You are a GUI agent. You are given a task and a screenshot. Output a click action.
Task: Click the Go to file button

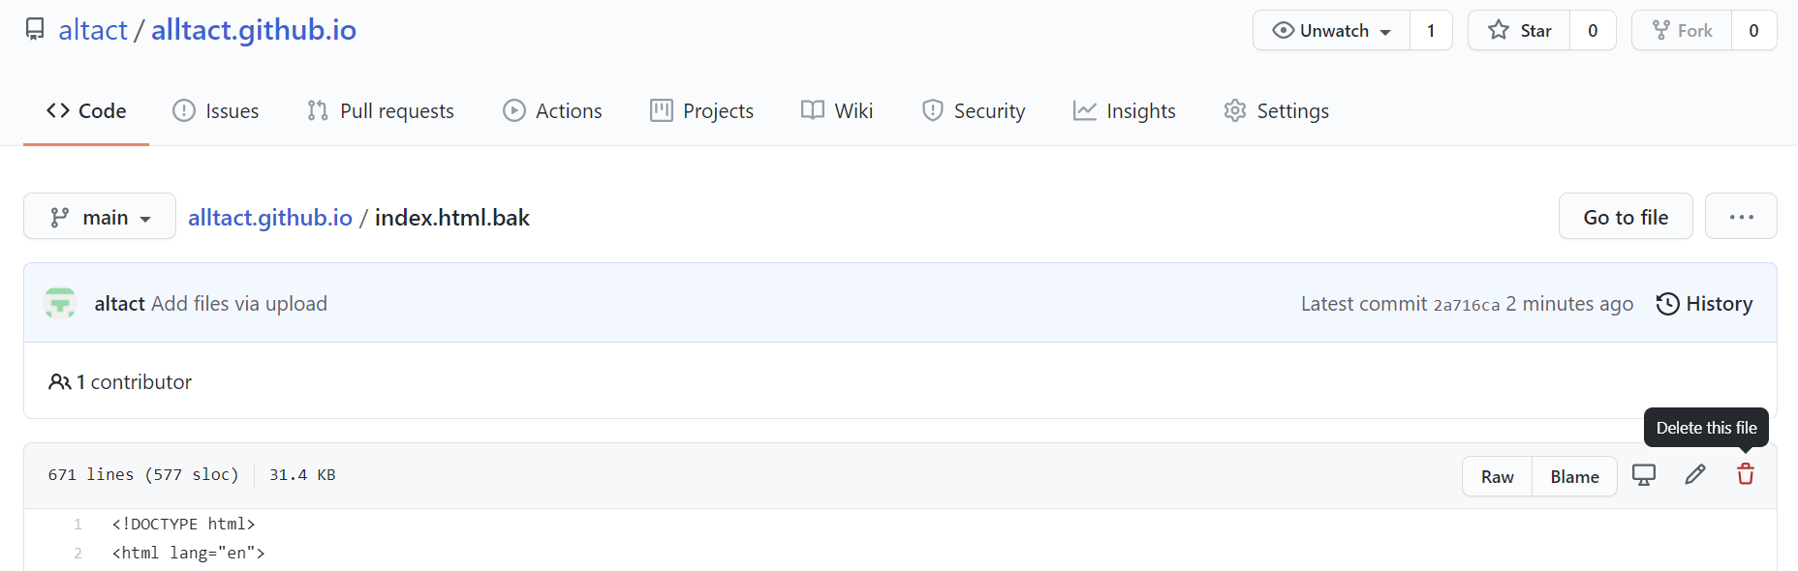(1626, 216)
